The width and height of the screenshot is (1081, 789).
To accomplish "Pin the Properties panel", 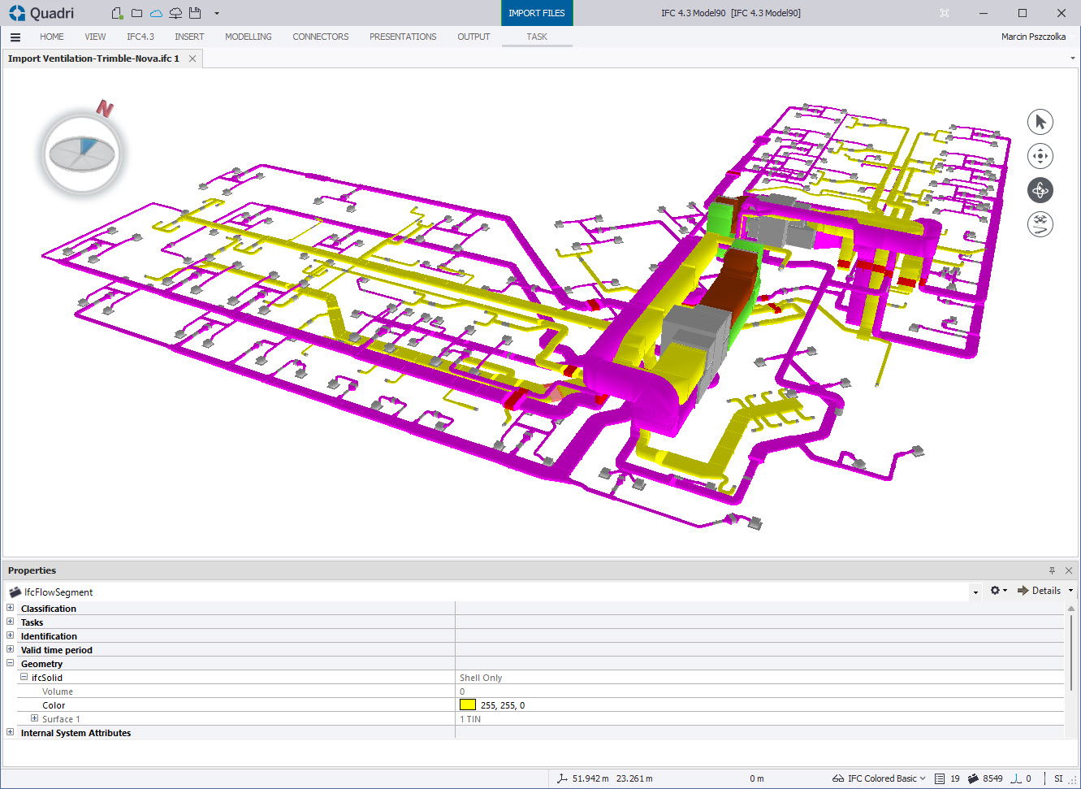I will (1052, 570).
